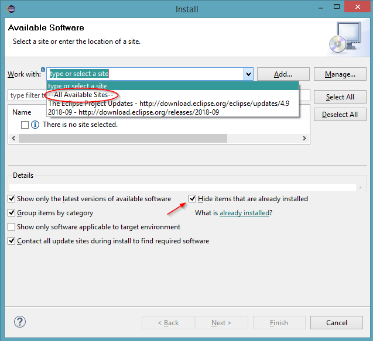Image resolution: width=373 pixels, height=341 pixels.
Task: Toggle Contact all update sites checkbox
Action: point(12,241)
